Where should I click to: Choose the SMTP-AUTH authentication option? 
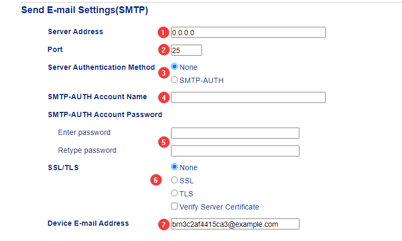pyautogui.click(x=175, y=80)
